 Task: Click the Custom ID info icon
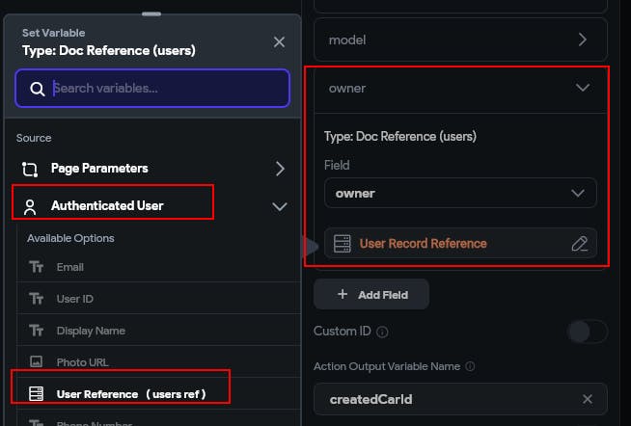[x=382, y=332]
